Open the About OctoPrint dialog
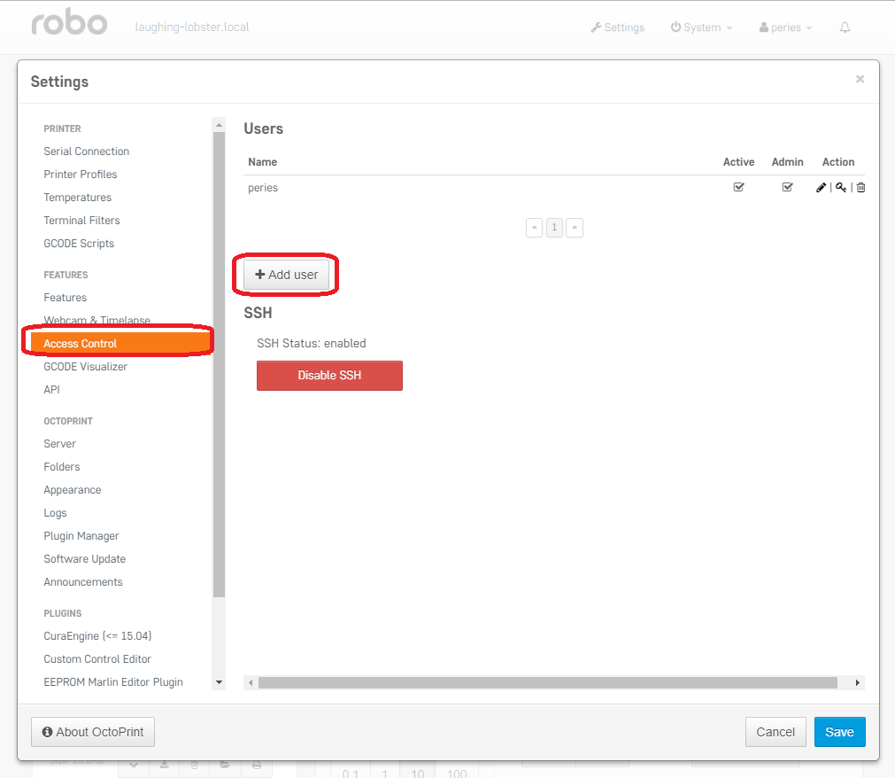 92,732
